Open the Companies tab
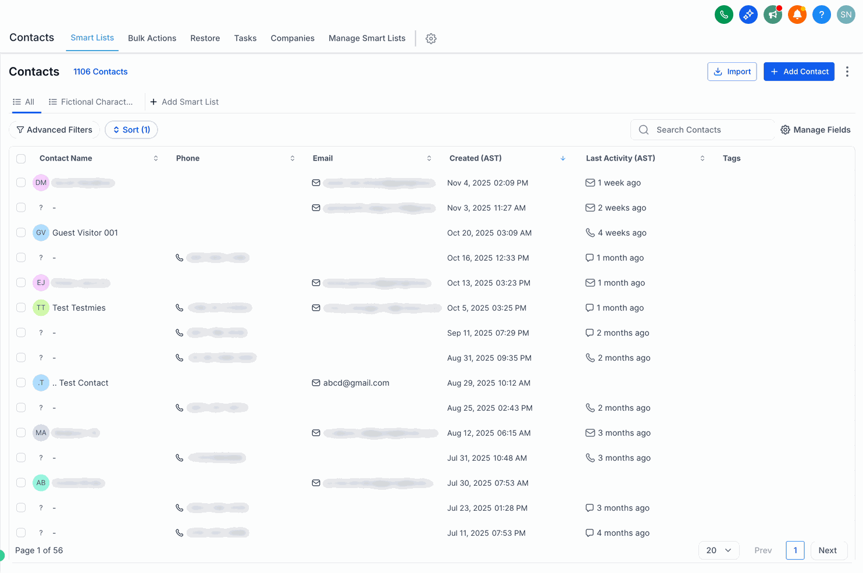The image size is (863, 573). [293, 38]
